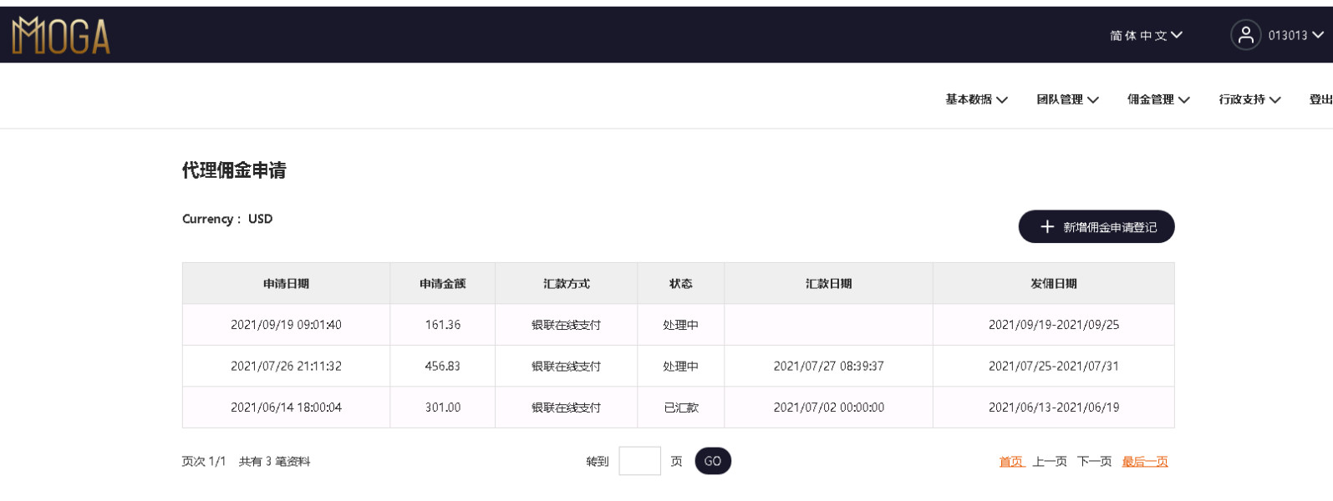Focus the page number input field
The width and height of the screenshot is (1333, 501).
(639, 461)
